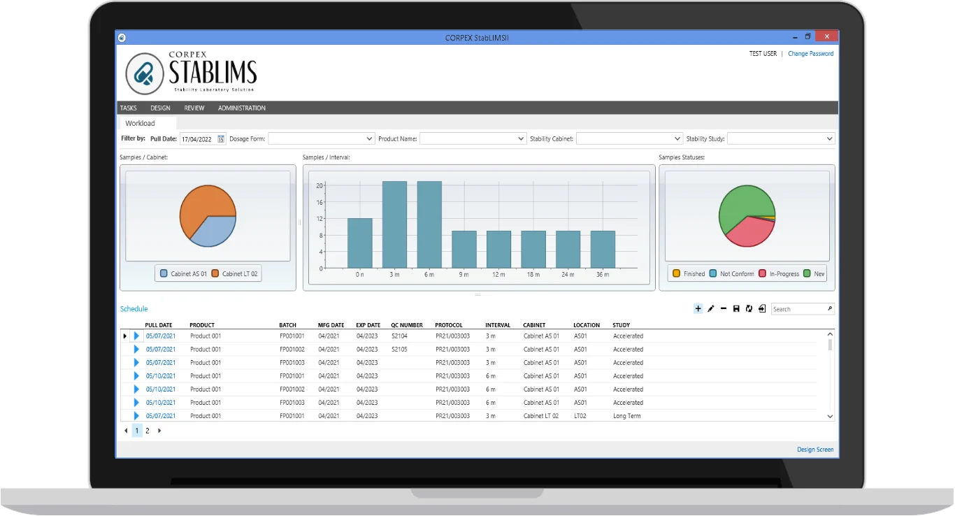
Task: Click the magnifier in the Search box
Action: tap(829, 308)
